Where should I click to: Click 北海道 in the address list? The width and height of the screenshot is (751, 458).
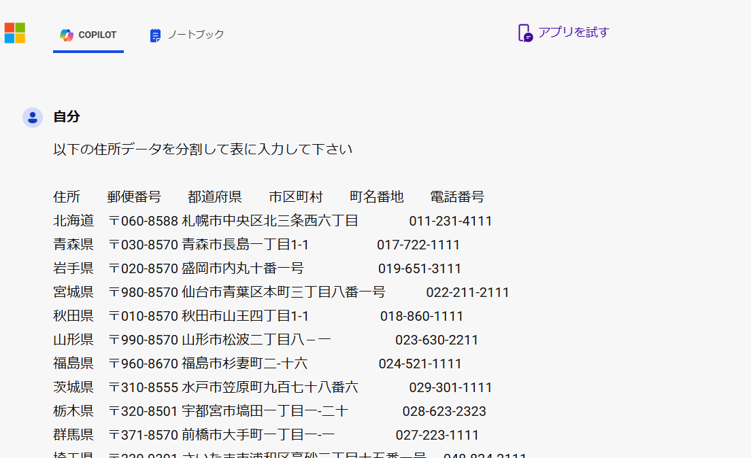point(73,221)
